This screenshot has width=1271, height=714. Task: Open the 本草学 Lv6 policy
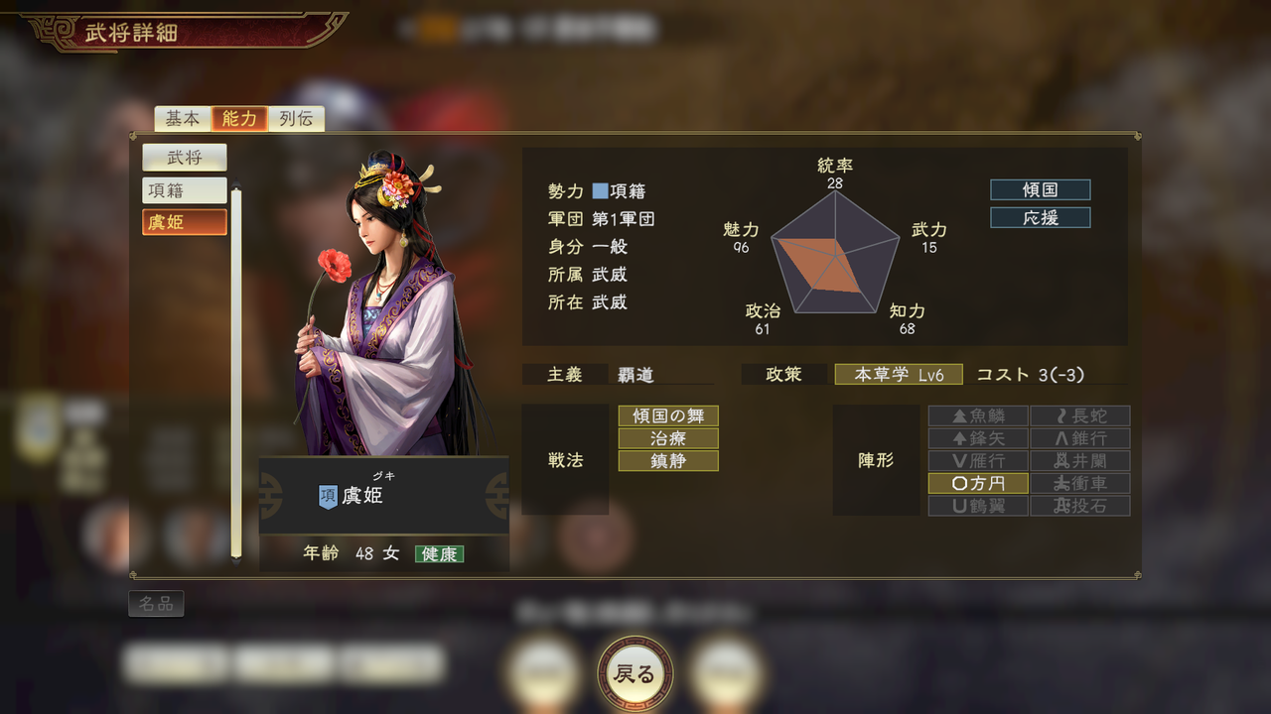899,375
